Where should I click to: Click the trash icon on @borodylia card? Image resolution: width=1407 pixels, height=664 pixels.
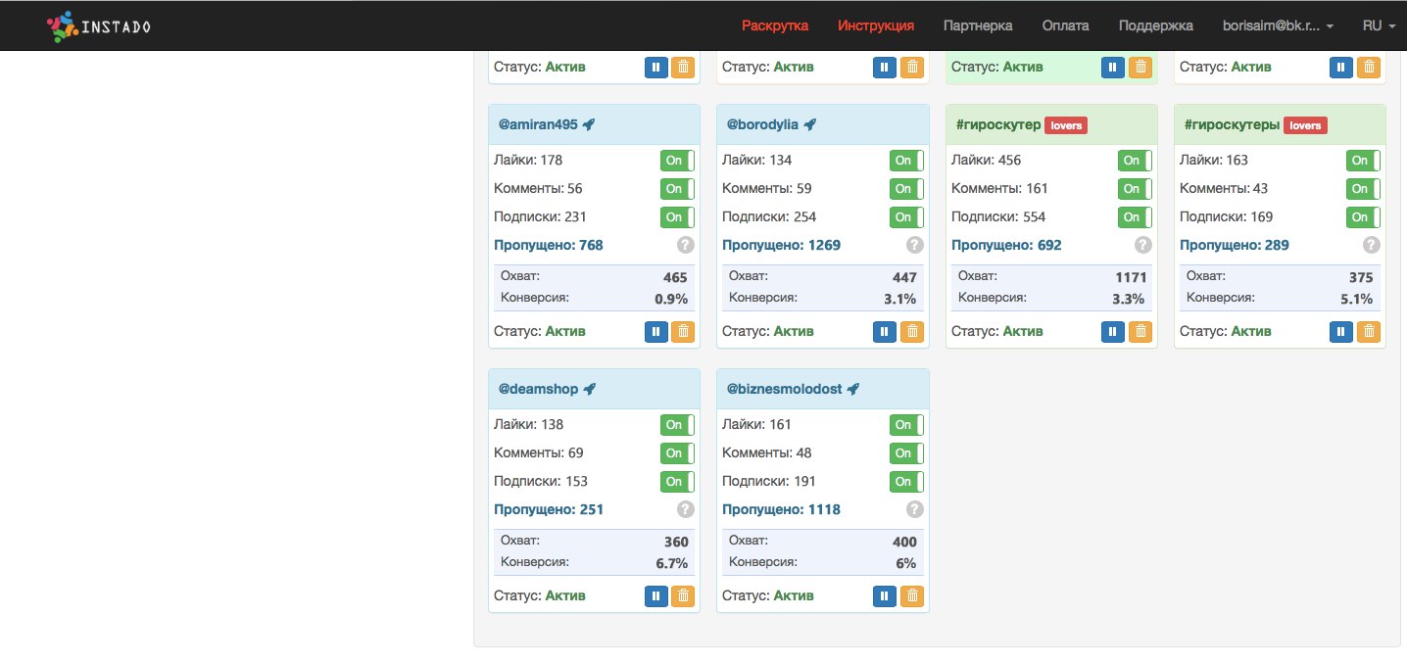coord(911,331)
